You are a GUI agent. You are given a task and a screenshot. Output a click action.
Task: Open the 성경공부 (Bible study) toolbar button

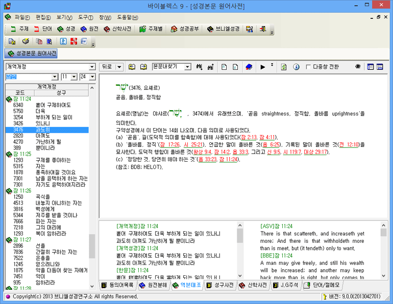pyautogui.click(x=185, y=29)
